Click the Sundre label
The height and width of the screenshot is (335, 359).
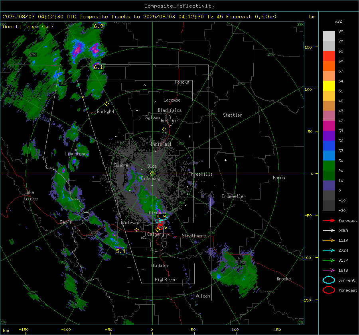pyautogui.click(x=121, y=165)
